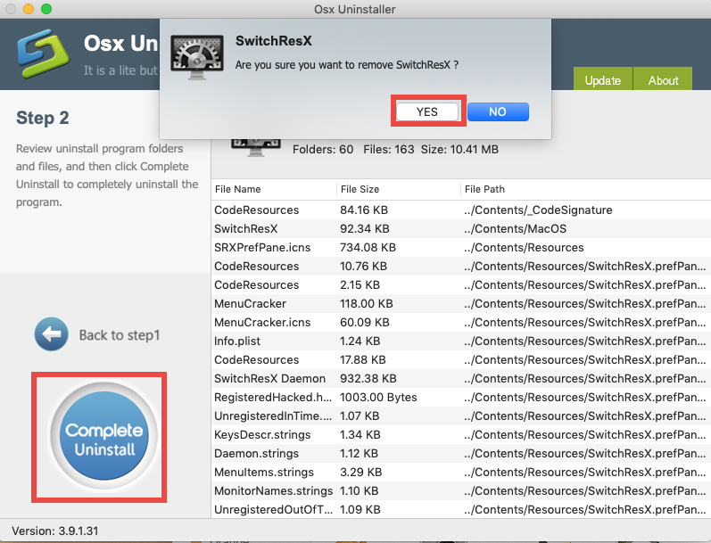Screen dimensions: 711x543
Task: Click the Back to step1 arrow icon
Action: click(51, 334)
